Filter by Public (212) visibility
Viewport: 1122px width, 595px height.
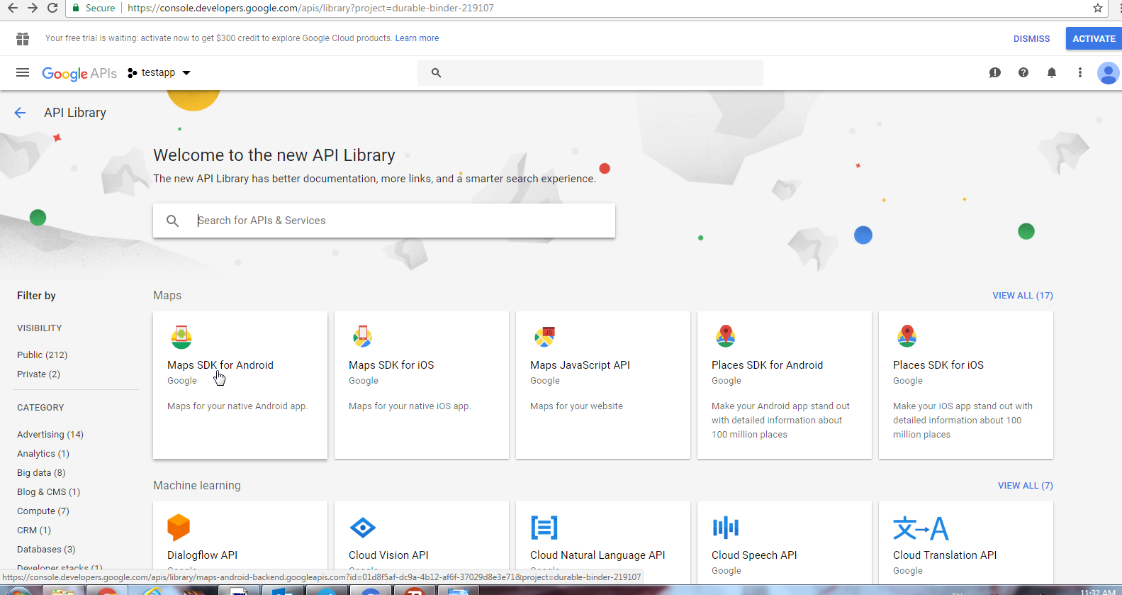42,355
